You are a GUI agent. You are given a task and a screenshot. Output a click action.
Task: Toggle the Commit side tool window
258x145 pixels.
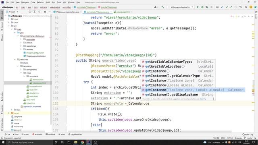click(x=2, y=26)
